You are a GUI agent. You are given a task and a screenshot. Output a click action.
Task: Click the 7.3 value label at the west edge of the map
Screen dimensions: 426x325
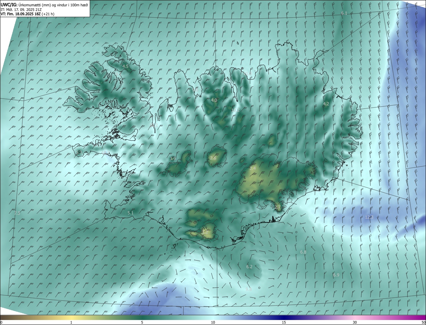click(17, 213)
